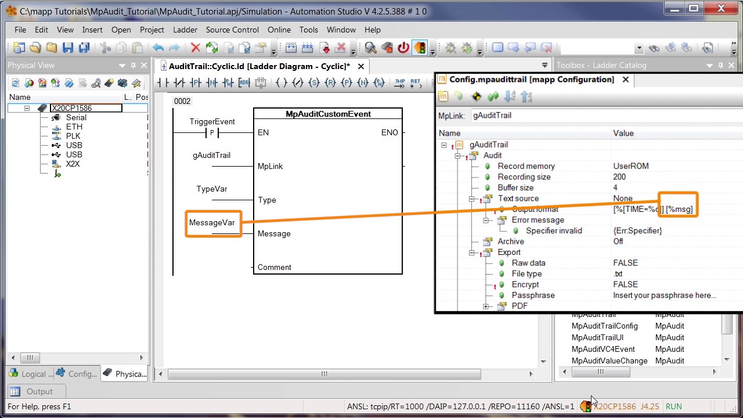The image size is (743, 418).
Task: Collapse the Error message node
Action: [x=486, y=220]
